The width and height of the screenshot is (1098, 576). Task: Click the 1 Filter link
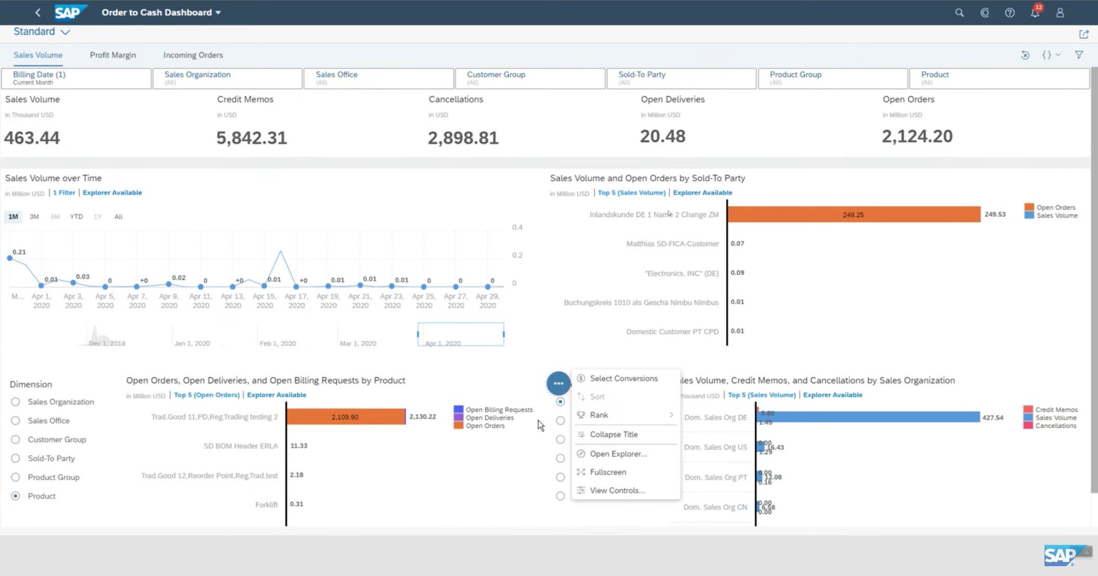64,193
